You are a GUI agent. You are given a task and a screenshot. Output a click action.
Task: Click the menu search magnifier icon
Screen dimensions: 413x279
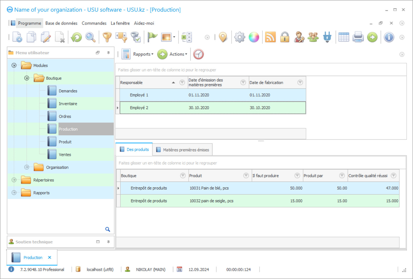108,229
